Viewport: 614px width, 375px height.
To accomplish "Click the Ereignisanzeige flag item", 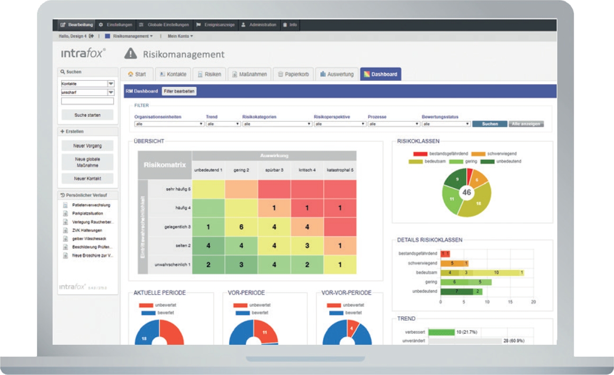I will pyautogui.click(x=216, y=25).
